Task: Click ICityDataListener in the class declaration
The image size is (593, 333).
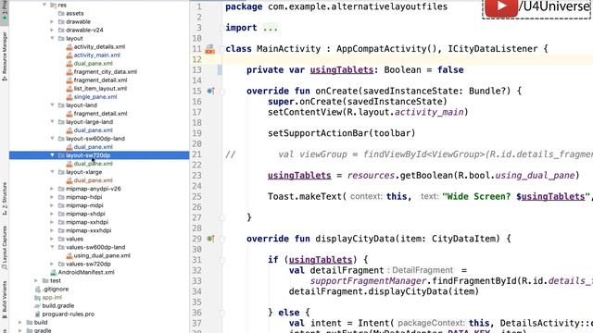Action: 492,49
